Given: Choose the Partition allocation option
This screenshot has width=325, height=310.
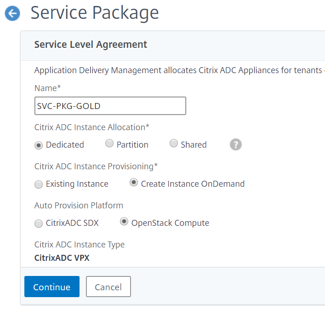Looking at the screenshot, I should (109, 143).
